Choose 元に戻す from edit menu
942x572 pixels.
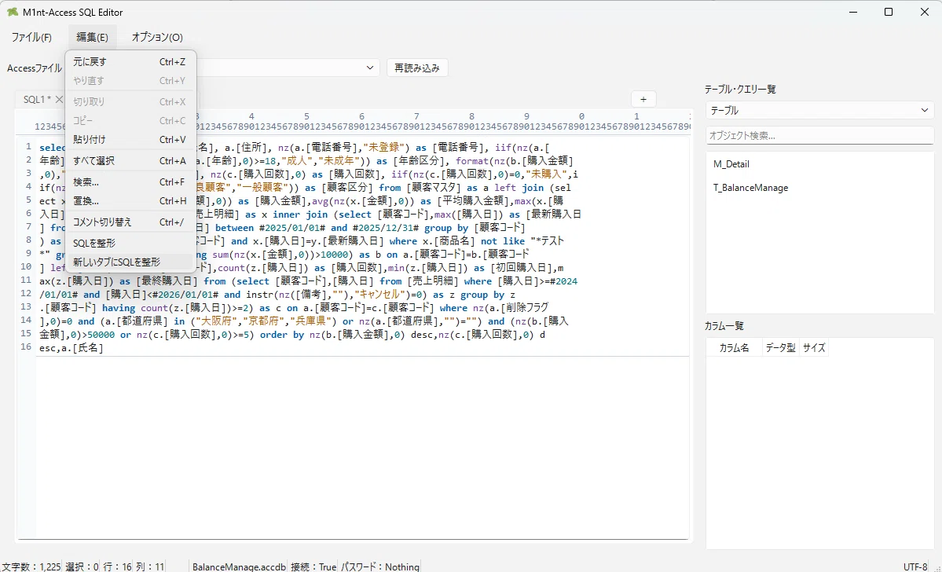[130, 62]
